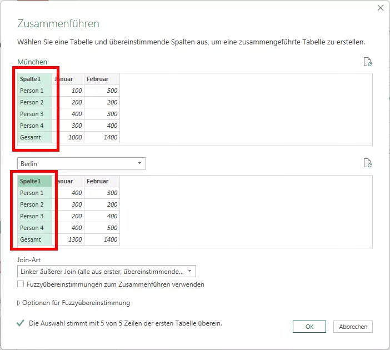The height and width of the screenshot is (350, 390).
Task: Select Spalte1 column header in München table
Action: coord(34,79)
